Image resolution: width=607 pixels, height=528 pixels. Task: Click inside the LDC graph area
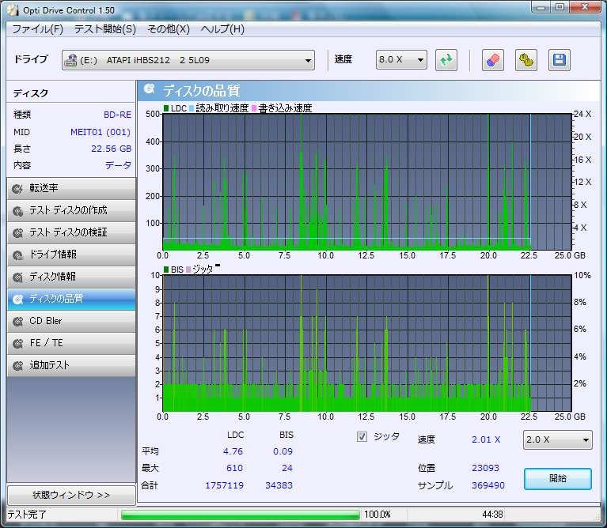[366, 182]
